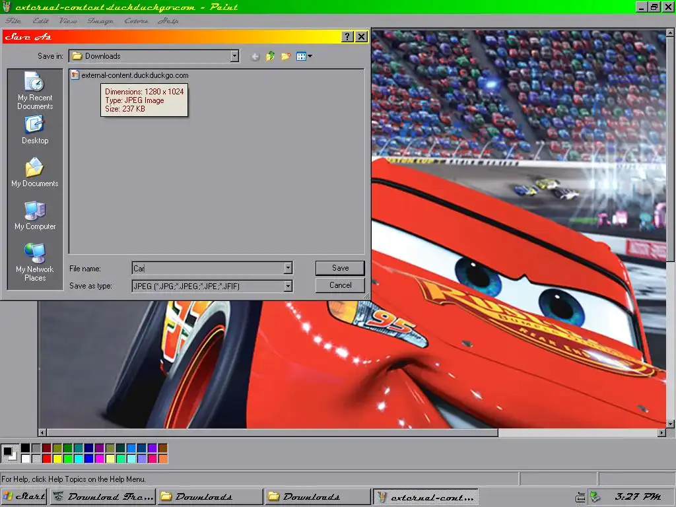
Task: Pick the yellow color swatch
Action: (x=57, y=458)
